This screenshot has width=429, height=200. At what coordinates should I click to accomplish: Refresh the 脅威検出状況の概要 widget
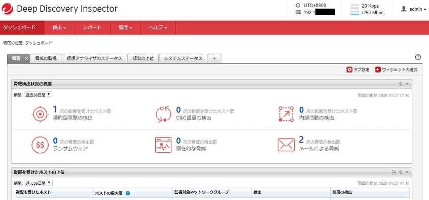(401, 84)
